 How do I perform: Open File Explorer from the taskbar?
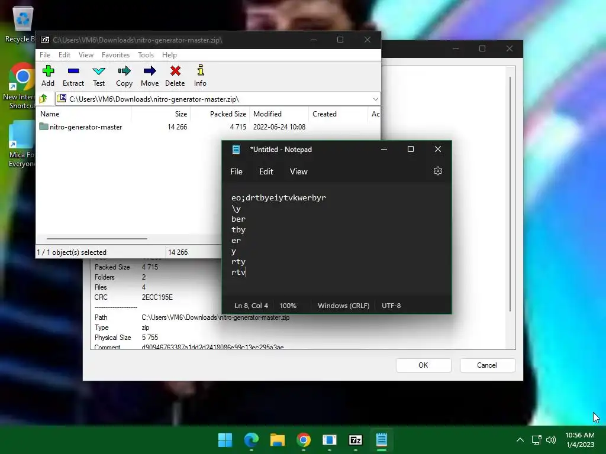[x=277, y=440]
